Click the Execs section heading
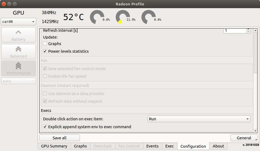The height and width of the screenshot is (151, 260). pos(46,111)
